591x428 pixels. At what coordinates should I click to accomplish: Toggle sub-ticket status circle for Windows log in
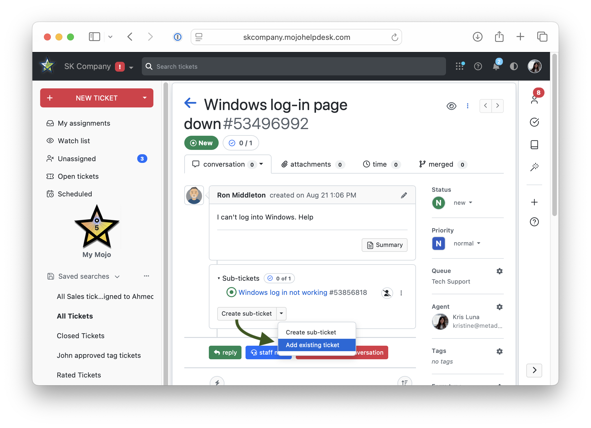click(231, 292)
